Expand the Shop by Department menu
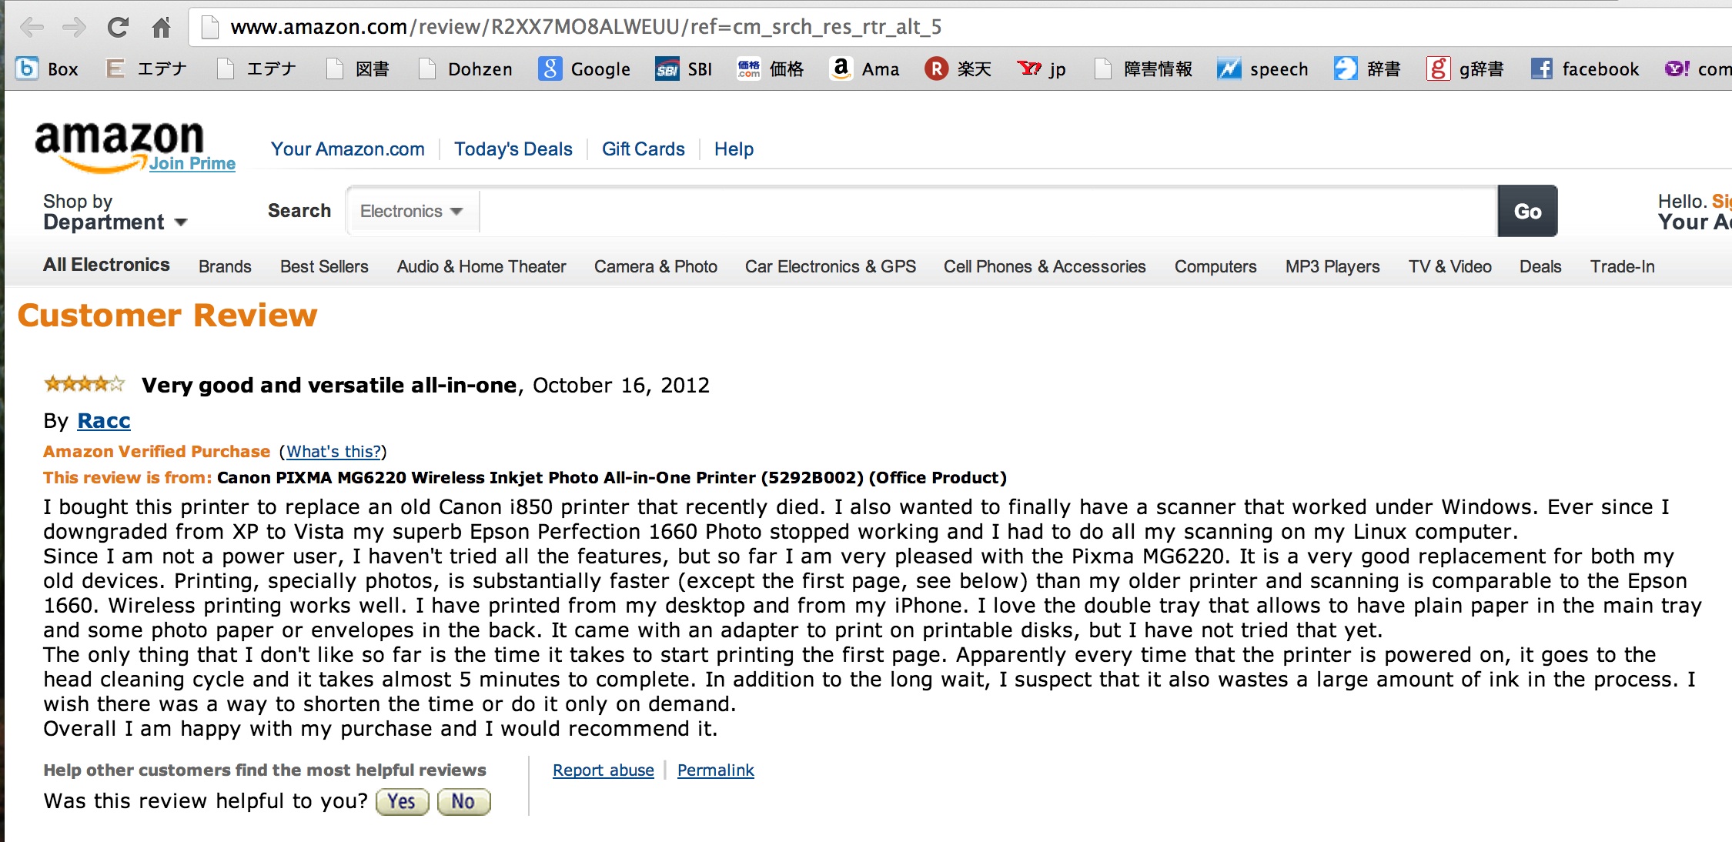1732x842 pixels. click(x=115, y=212)
